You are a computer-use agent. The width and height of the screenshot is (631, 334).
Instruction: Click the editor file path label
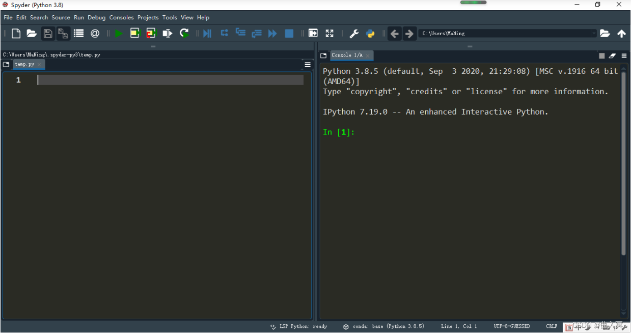51,54
